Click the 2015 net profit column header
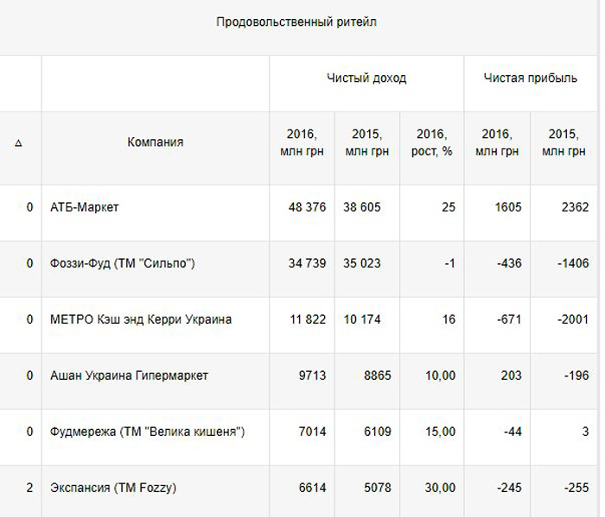Image resolution: width=605 pixels, height=517 pixels. (x=564, y=142)
